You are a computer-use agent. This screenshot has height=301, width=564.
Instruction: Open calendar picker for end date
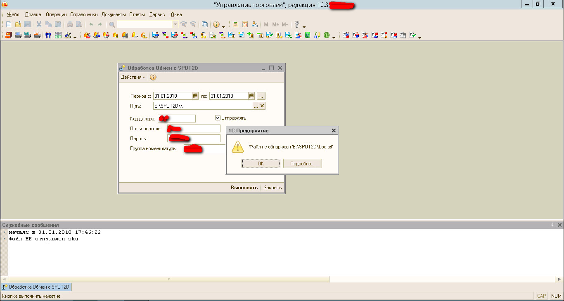(x=251, y=96)
